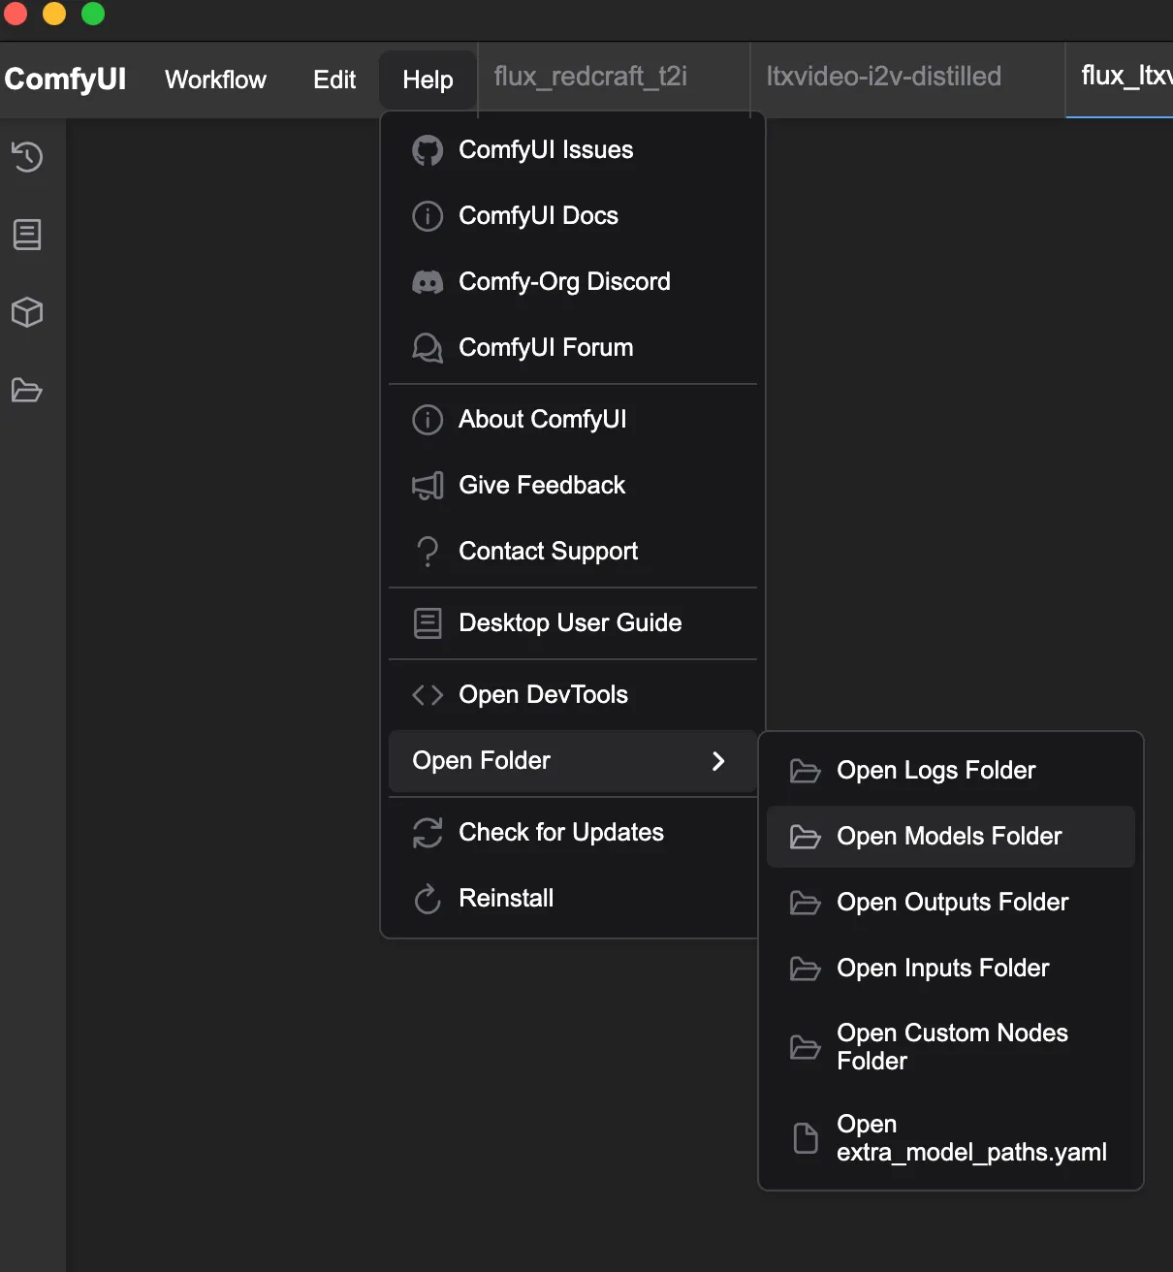Expand the Open Folder submenu chevron
The height and width of the screenshot is (1272, 1173).
[718, 761]
